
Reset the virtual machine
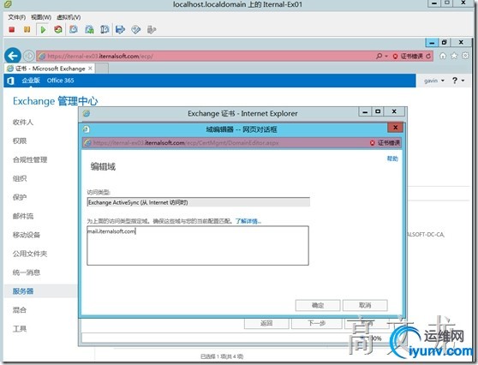pyautogui.click(x=58, y=30)
